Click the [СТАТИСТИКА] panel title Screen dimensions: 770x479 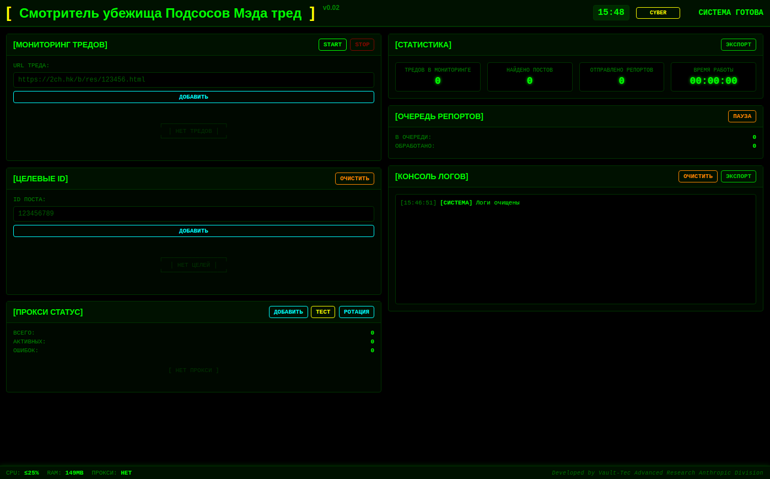coord(423,45)
